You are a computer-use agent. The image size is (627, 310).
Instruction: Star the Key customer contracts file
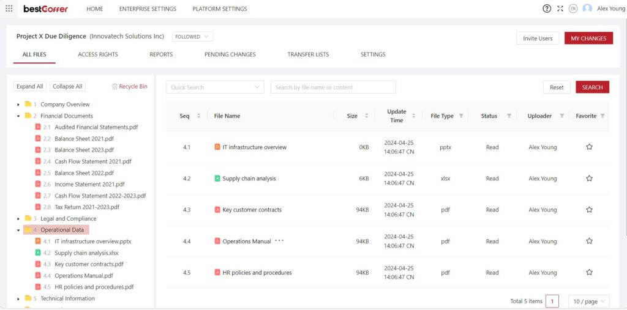tap(589, 210)
